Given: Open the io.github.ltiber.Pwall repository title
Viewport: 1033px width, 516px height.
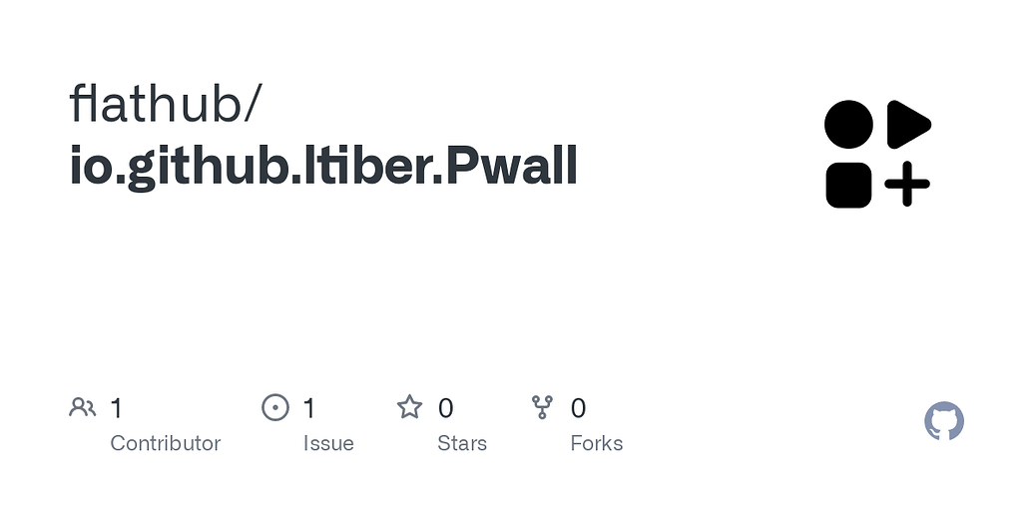Looking at the screenshot, I should [x=324, y=166].
